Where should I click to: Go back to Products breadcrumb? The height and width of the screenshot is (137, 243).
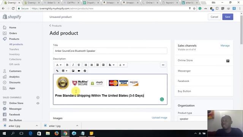pos(55,25)
